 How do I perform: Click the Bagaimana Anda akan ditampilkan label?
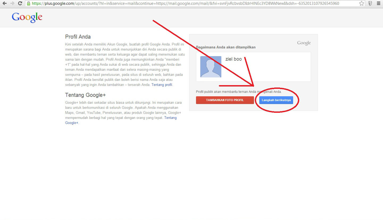(x=226, y=47)
